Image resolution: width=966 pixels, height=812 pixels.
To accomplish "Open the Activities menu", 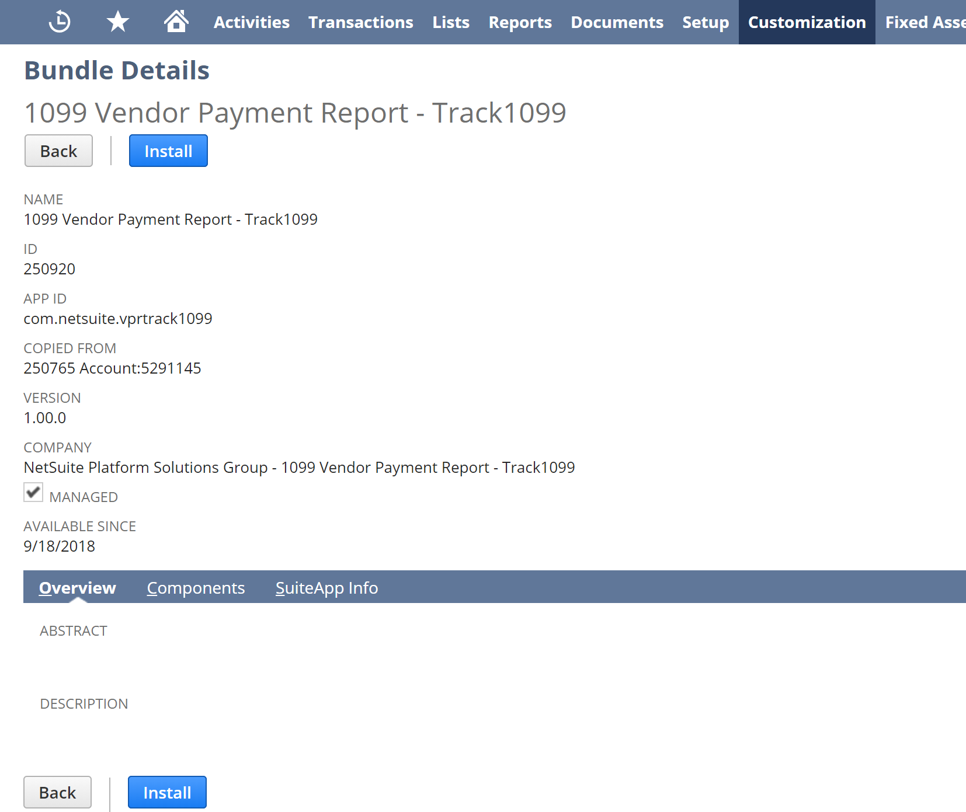I will click(x=252, y=22).
